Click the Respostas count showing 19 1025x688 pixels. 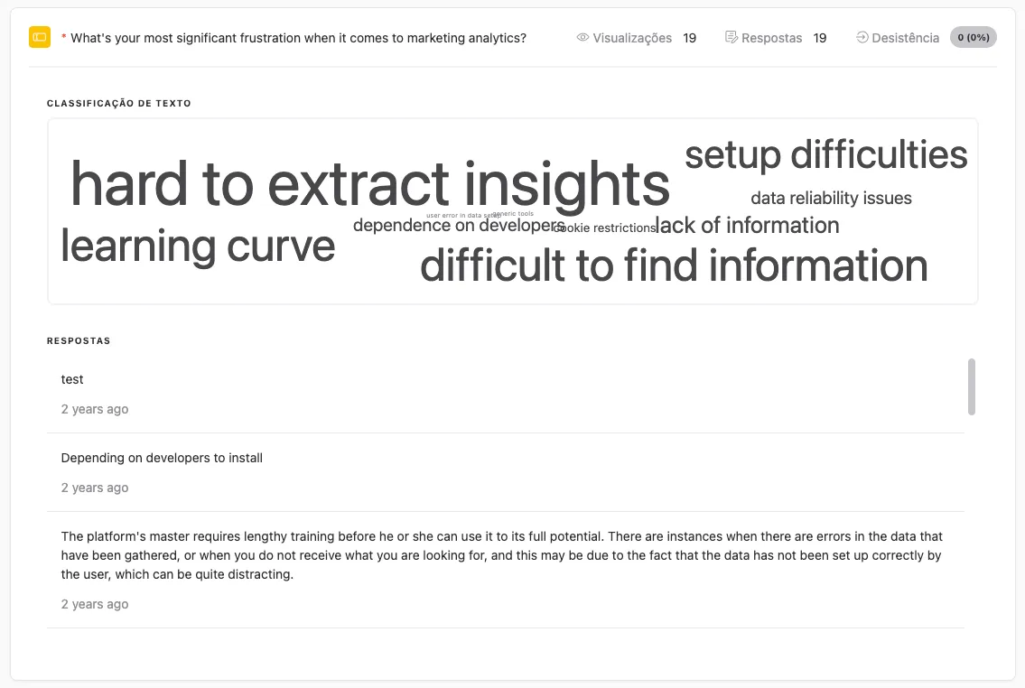(820, 38)
